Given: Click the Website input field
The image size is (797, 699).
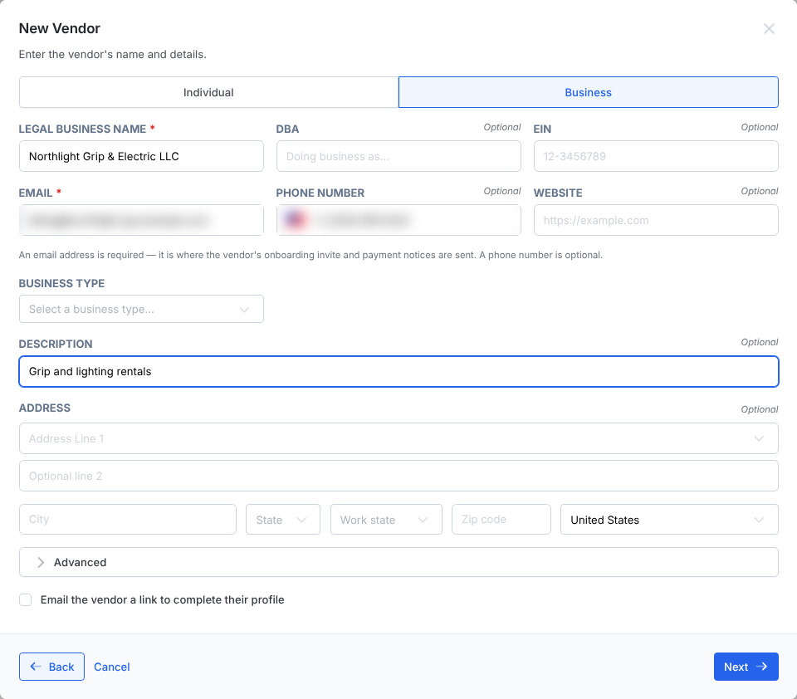Looking at the screenshot, I should [x=656, y=220].
